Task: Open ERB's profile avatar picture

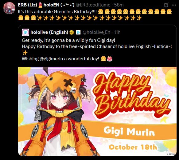Action: [9, 8]
